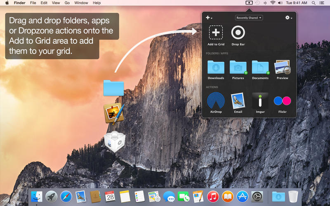Open the gear settings dropdown

pos(288,18)
